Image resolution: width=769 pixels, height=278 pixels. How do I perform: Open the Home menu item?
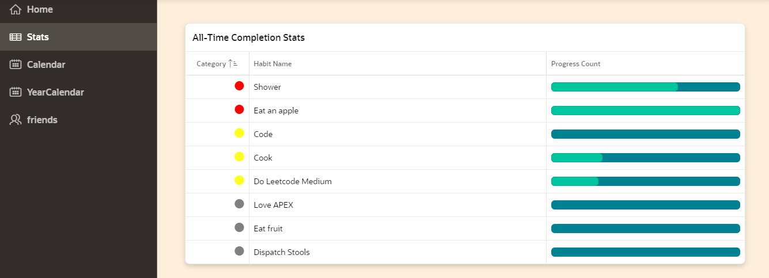coord(39,9)
